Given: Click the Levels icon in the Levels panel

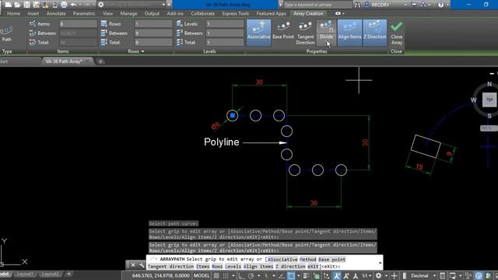Looking at the screenshot, I should tap(180, 24).
